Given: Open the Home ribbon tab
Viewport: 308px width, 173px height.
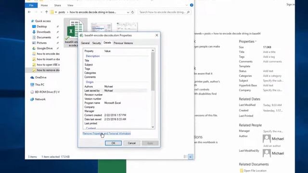Looking at the screenshot, I should click(x=44, y=5).
